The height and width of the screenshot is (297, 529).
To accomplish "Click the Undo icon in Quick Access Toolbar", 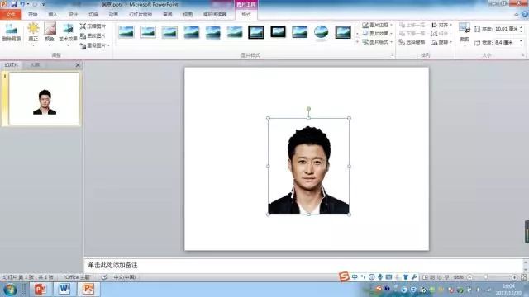I will [x=22, y=4].
